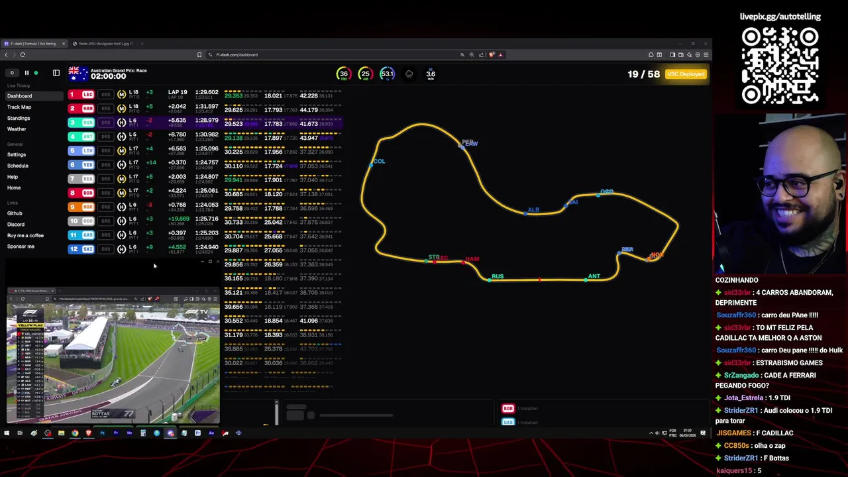Click the translate page icon
The width and height of the screenshot is (848, 477).
click(x=462, y=55)
